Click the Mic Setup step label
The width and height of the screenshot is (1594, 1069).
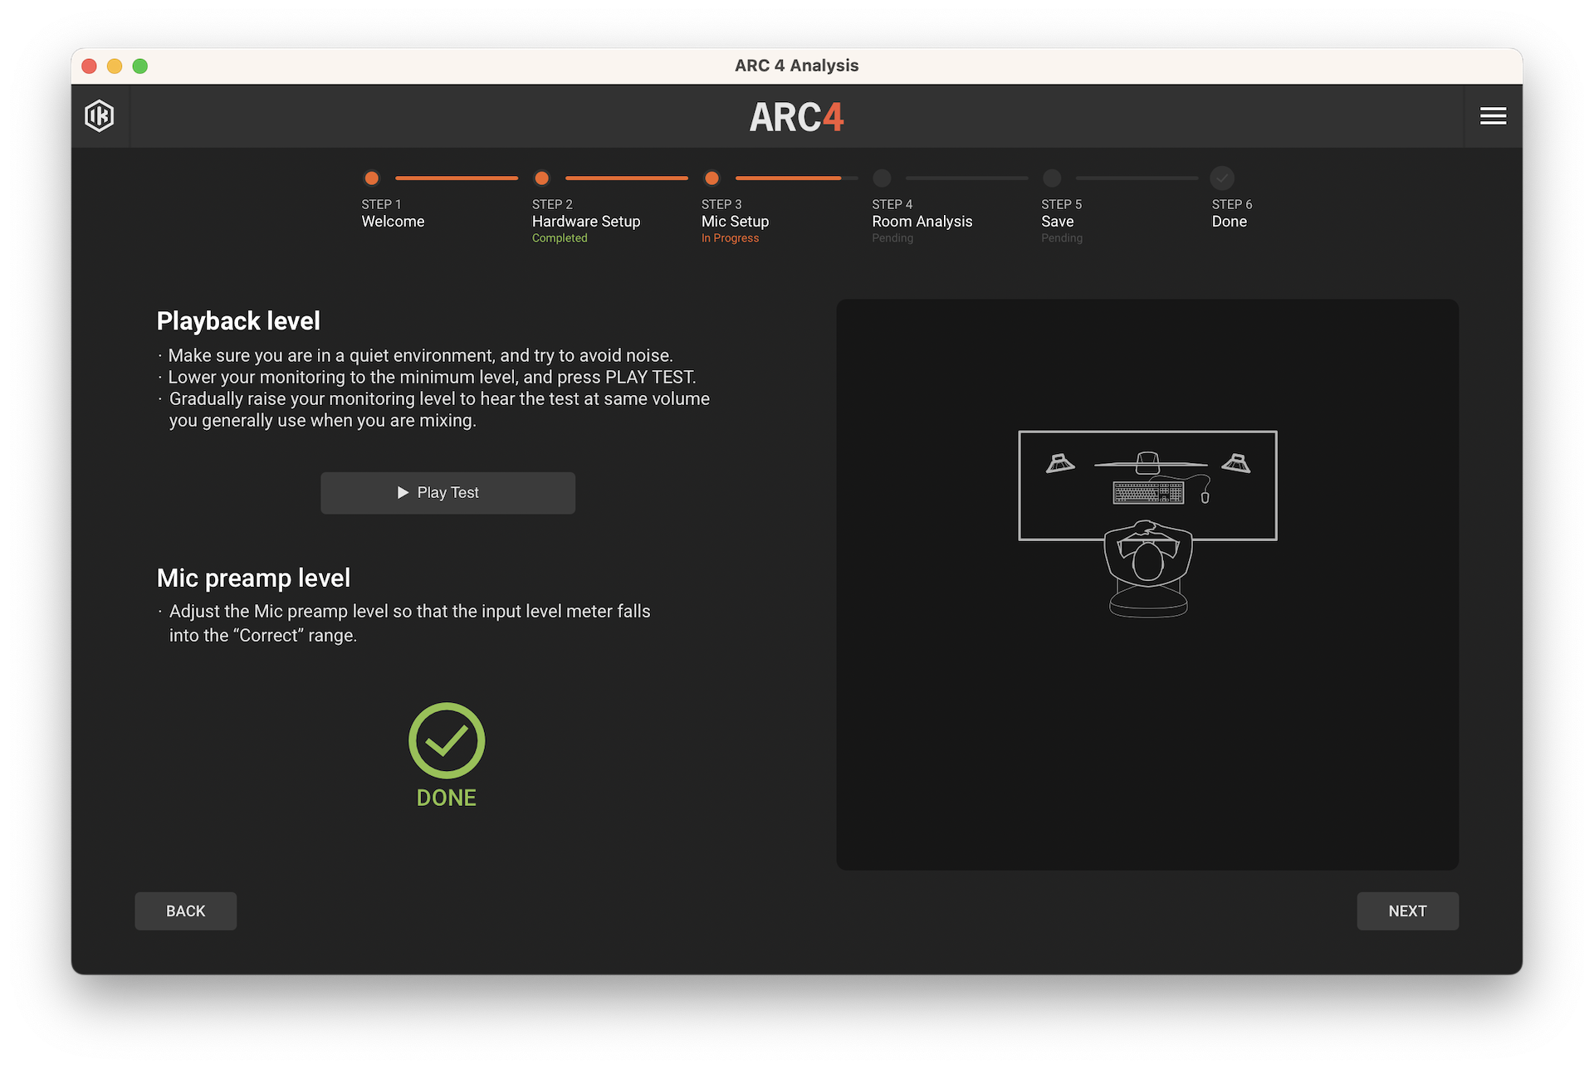point(735,222)
